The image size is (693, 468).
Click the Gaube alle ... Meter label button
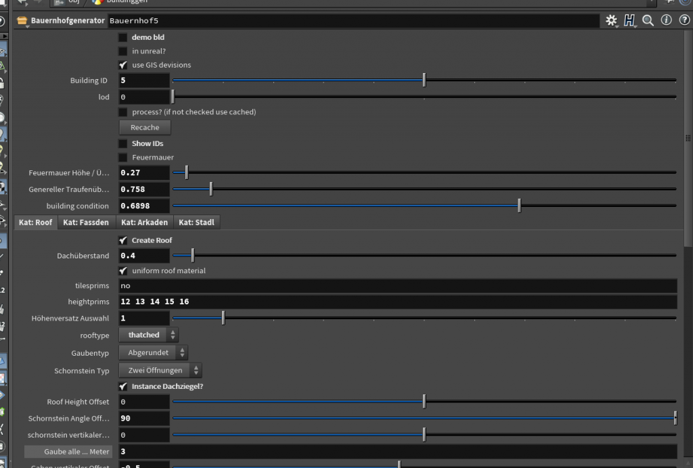68,451
